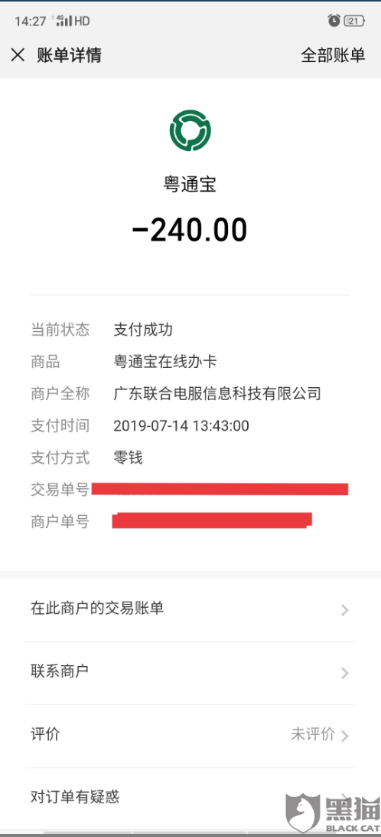Screen dimensions: 381x837
Task: Select the 未评价 status text
Action: (x=313, y=734)
